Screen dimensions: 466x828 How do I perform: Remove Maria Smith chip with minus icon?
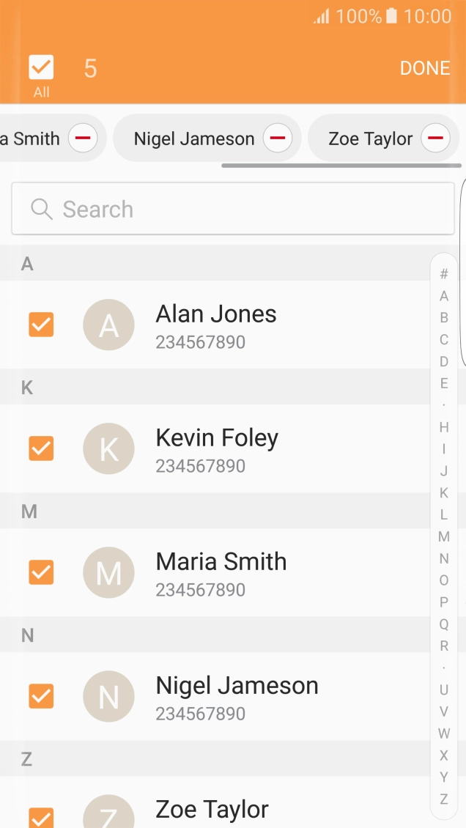83,138
